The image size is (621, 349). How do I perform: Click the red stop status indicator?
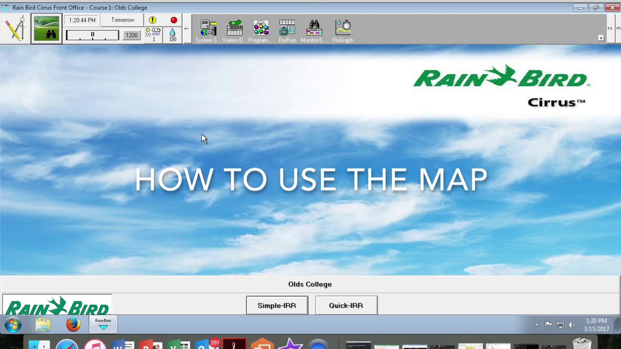coord(174,20)
